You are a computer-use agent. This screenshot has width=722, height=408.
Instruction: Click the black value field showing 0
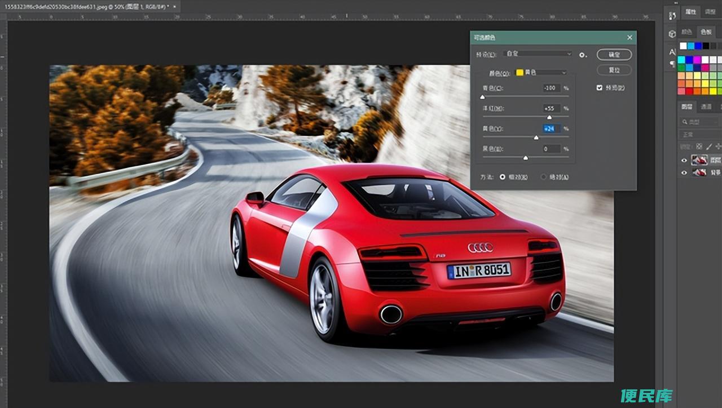tap(551, 149)
